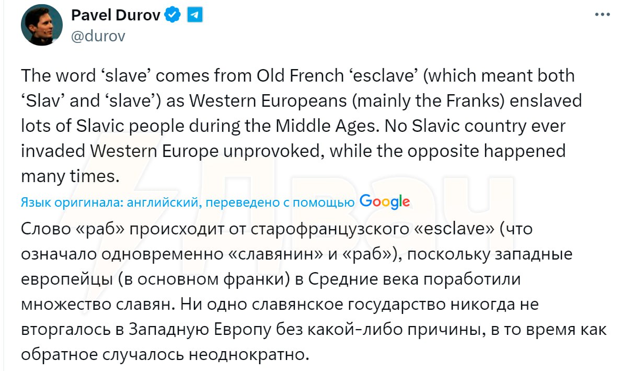Click the Telegram affiliation badge icon
The height and width of the screenshot is (371, 621).
coord(195,15)
